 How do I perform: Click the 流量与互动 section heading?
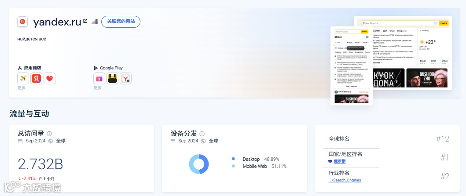point(29,114)
